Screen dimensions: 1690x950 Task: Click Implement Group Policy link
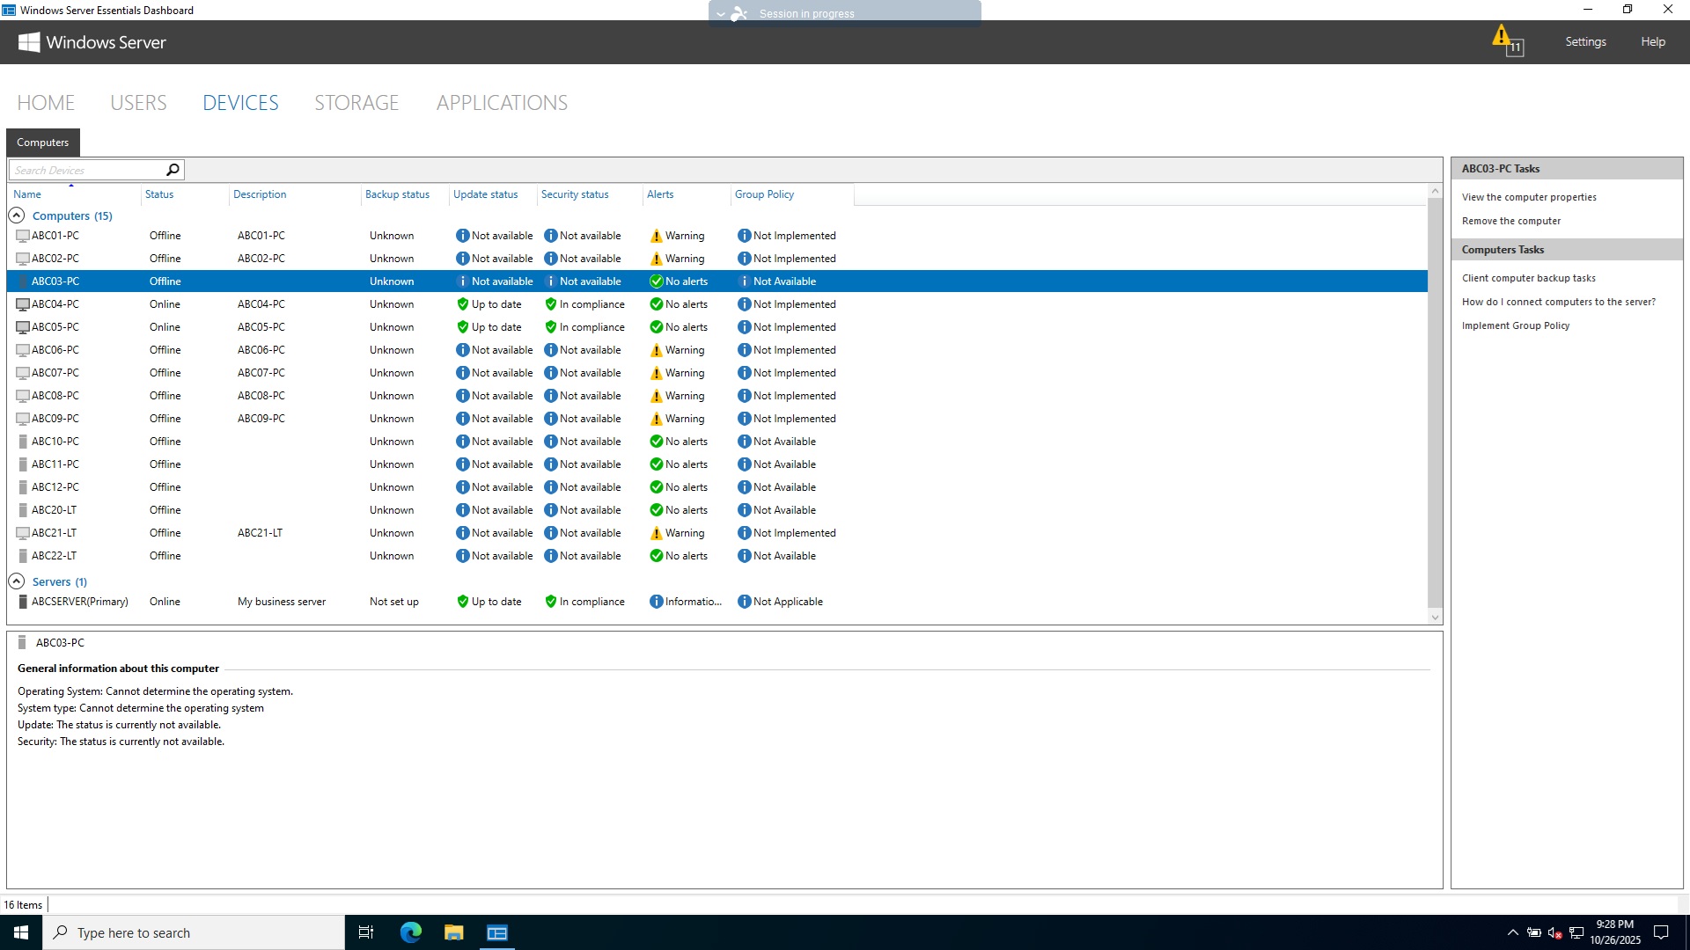(x=1515, y=325)
